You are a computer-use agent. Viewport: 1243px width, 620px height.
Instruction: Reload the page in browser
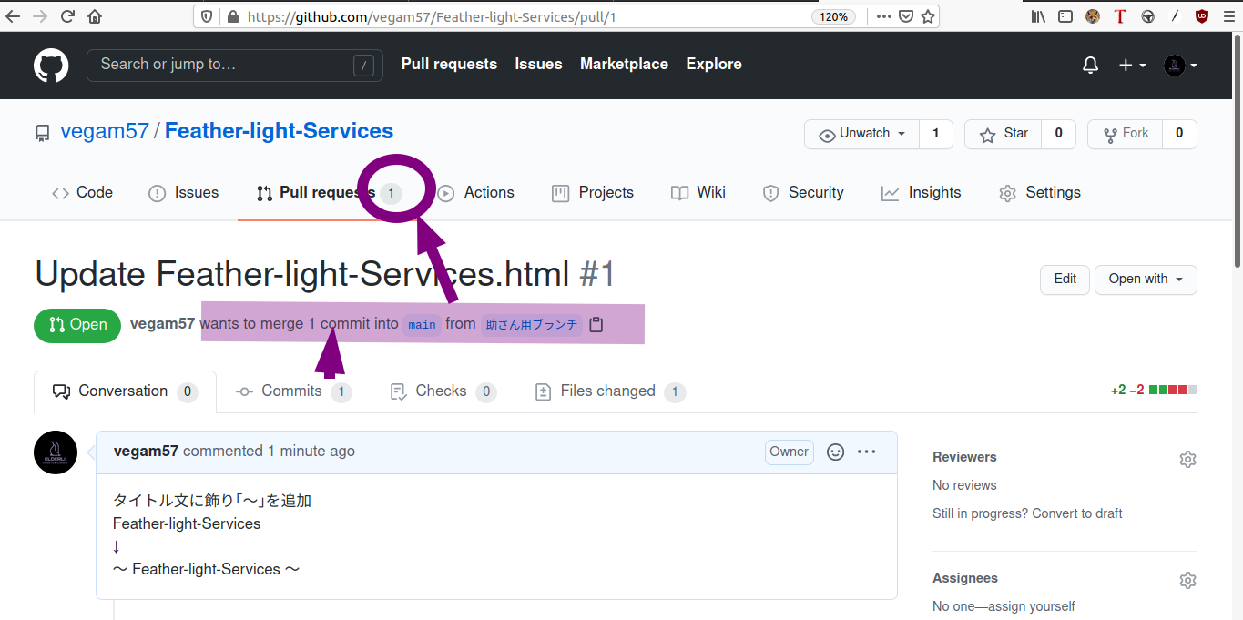pyautogui.click(x=67, y=16)
